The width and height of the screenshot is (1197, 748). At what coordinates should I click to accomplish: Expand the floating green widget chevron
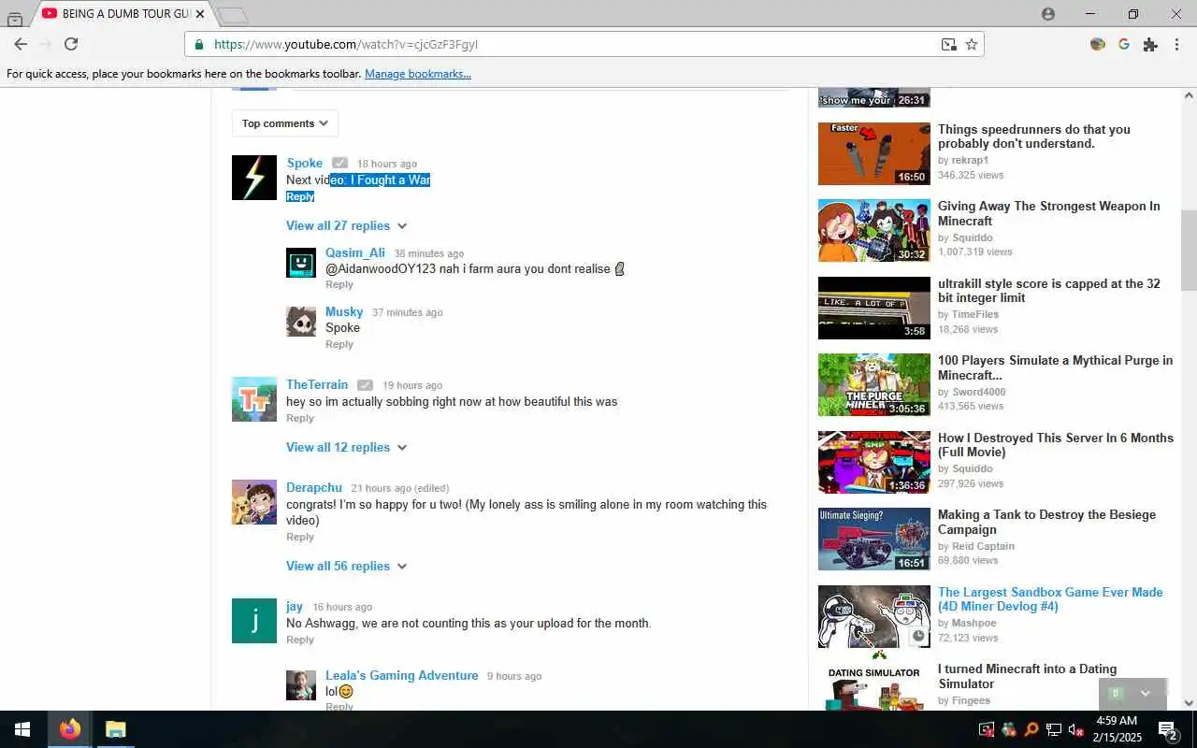(x=1146, y=694)
